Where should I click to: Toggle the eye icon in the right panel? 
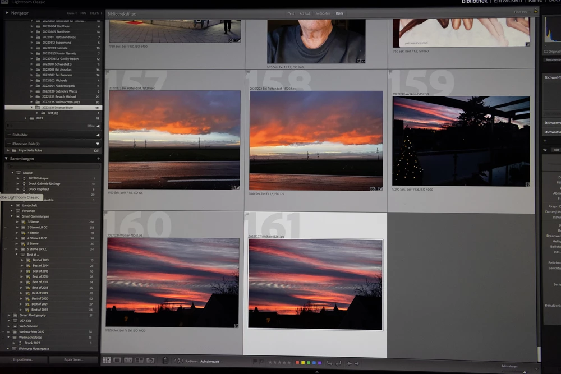click(545, 150)
